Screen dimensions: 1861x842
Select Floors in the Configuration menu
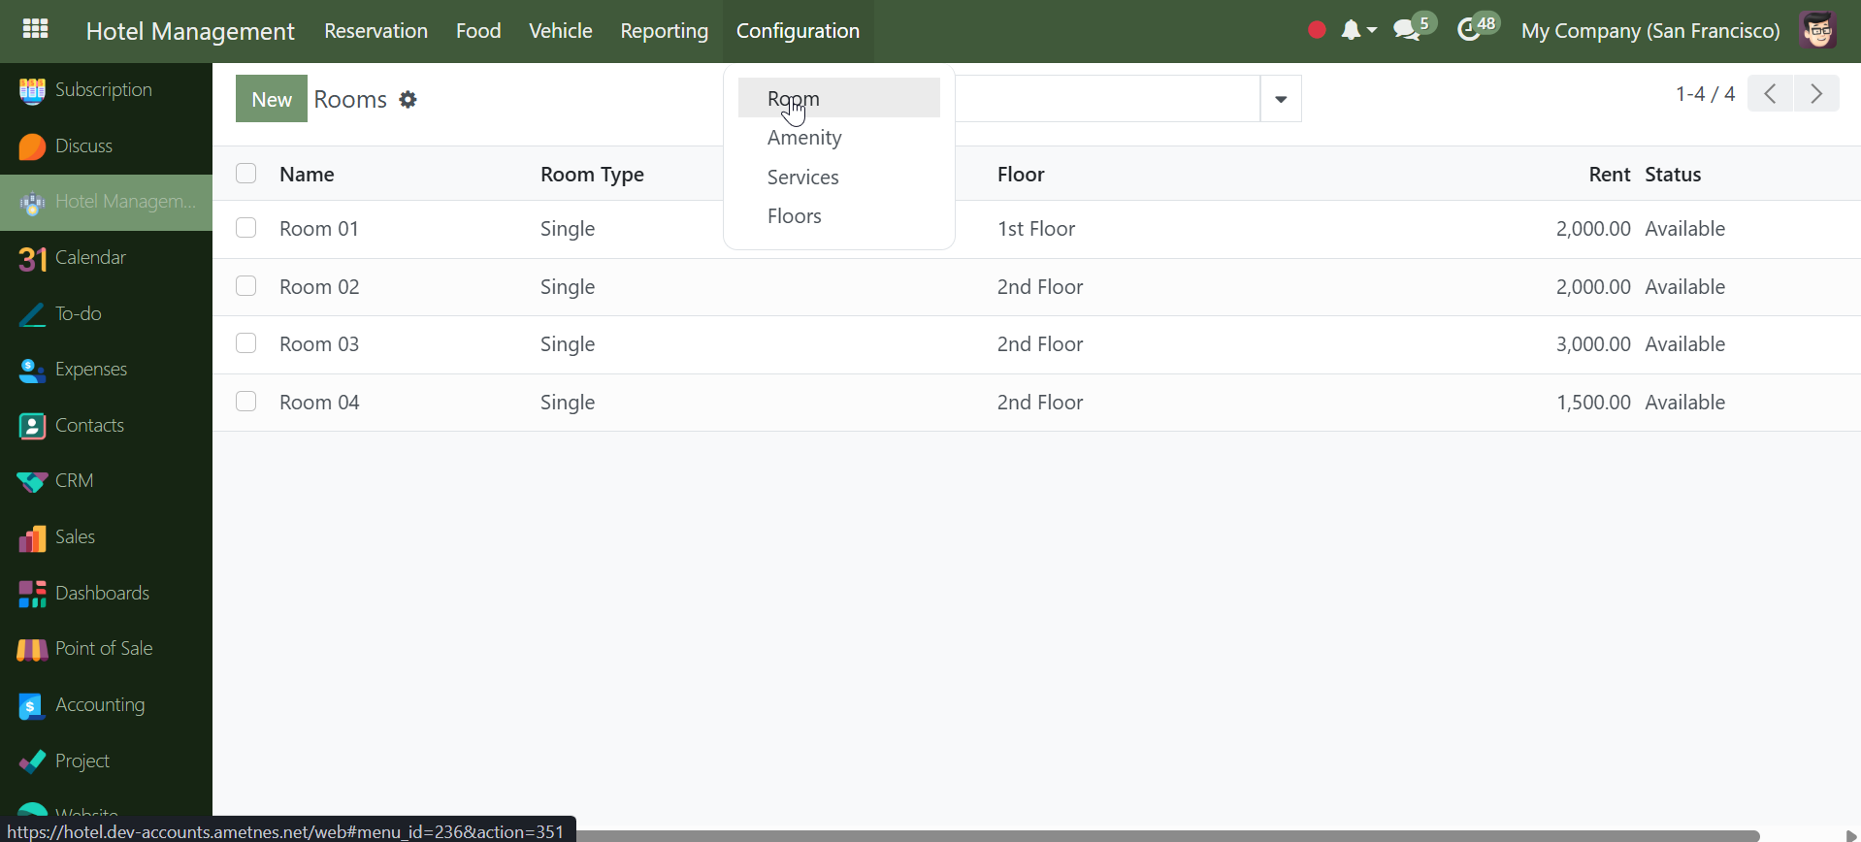795,216
